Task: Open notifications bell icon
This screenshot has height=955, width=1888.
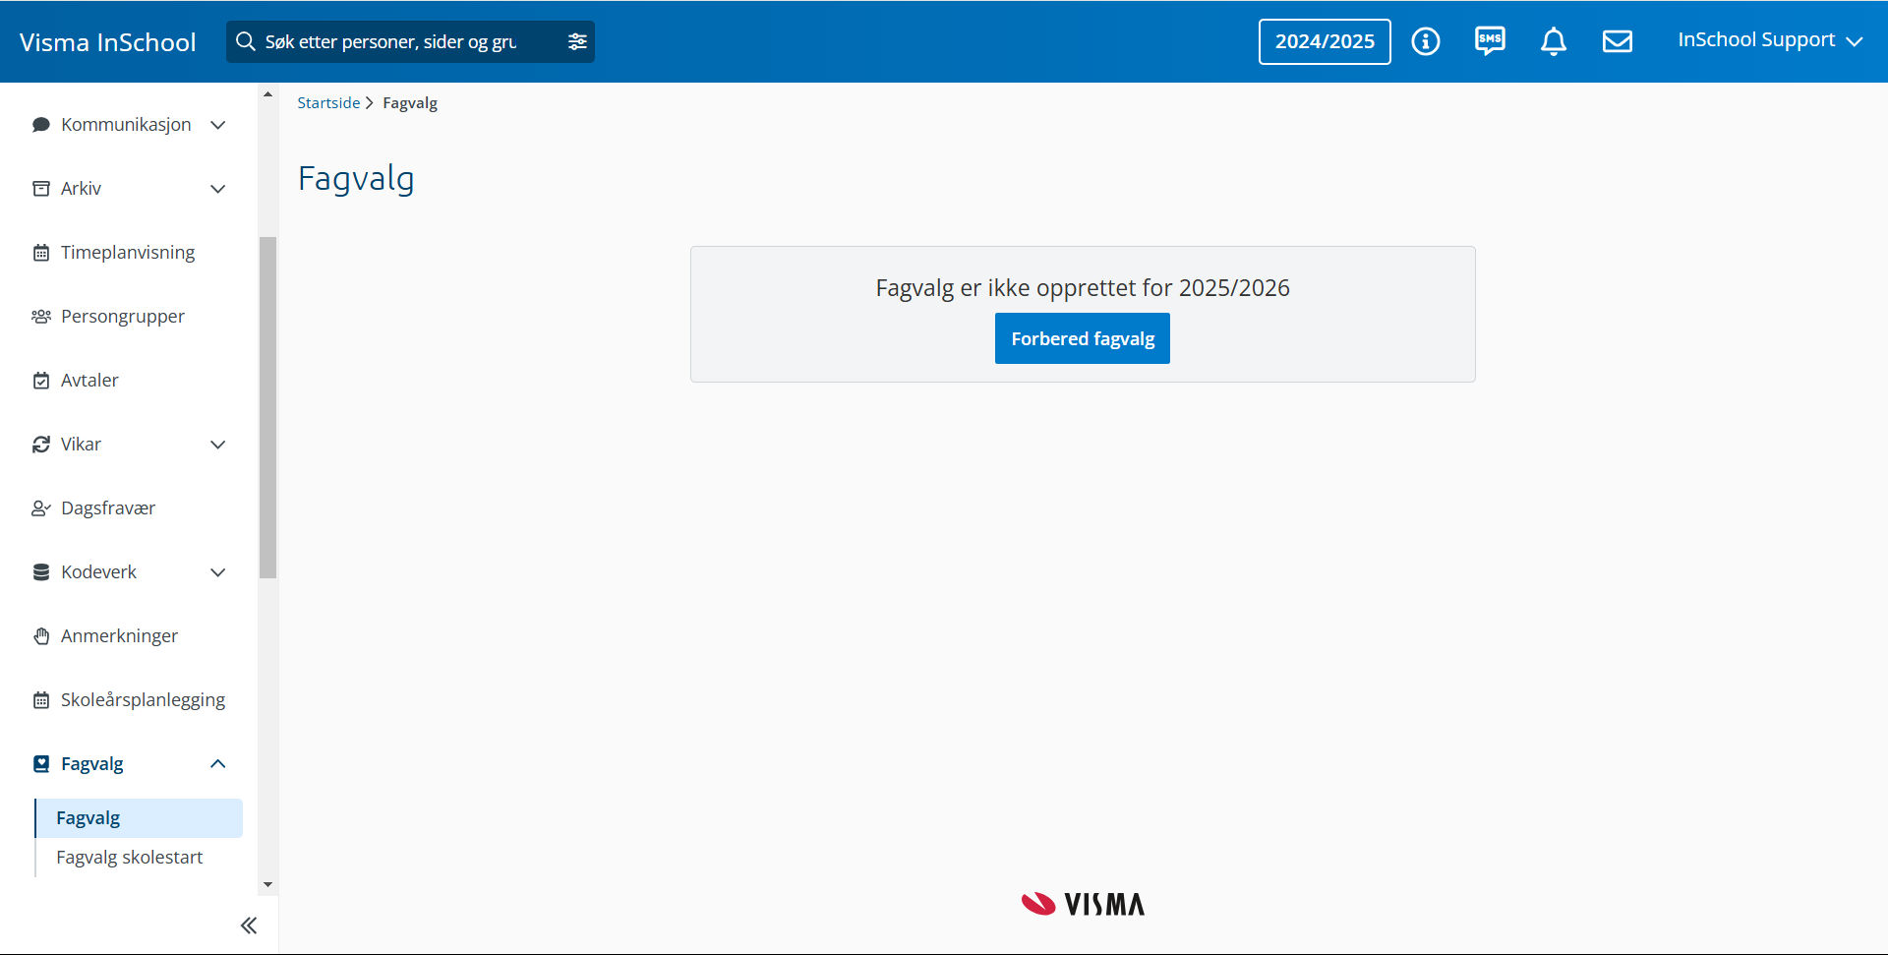Action: click(x=1554, y=41)
